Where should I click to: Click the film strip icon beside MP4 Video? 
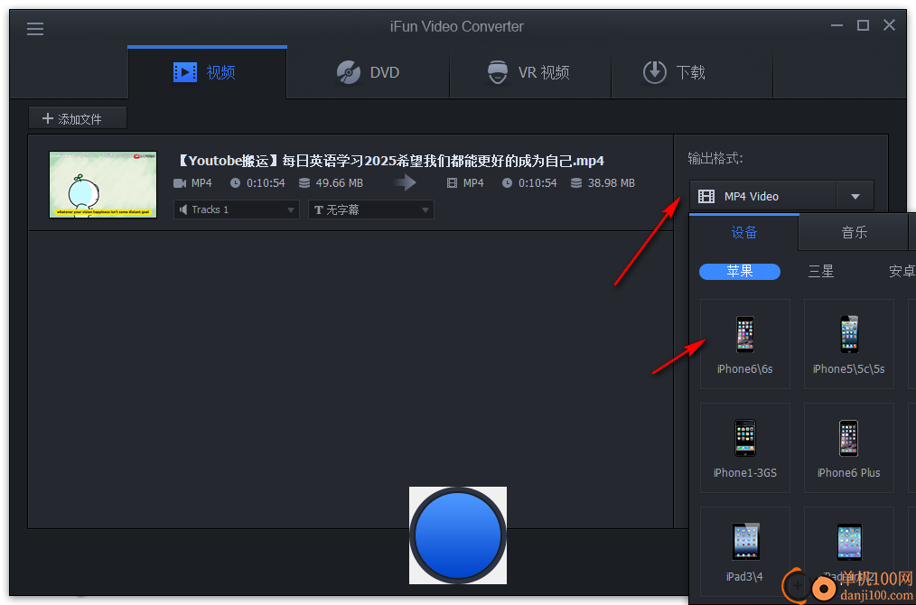706,196
